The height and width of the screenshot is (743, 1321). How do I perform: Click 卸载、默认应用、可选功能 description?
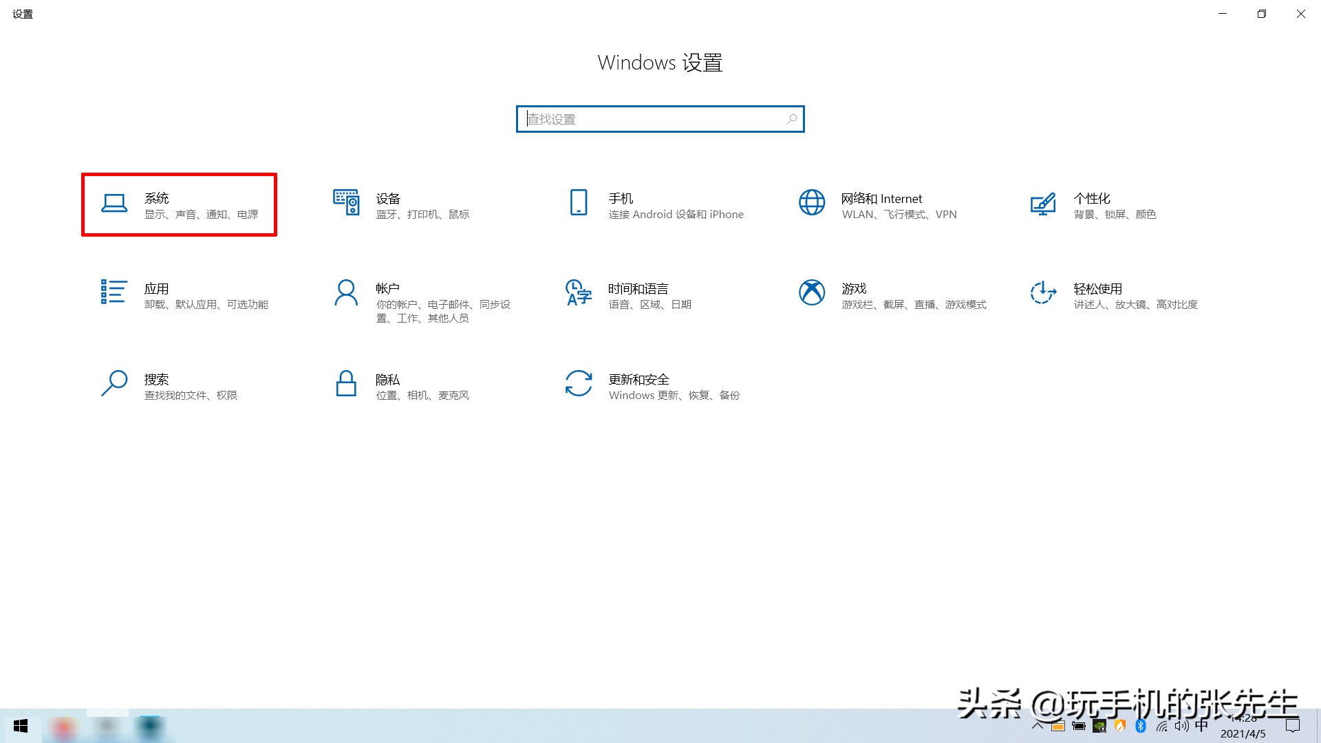[x=206, y=305]
